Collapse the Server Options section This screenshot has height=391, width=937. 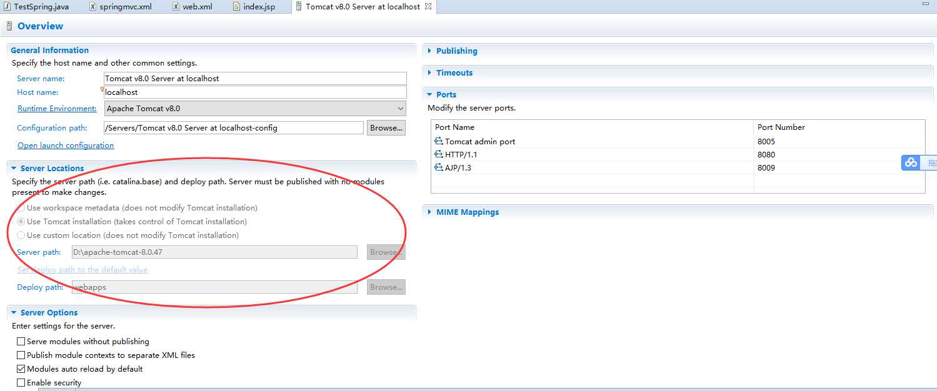14,313
